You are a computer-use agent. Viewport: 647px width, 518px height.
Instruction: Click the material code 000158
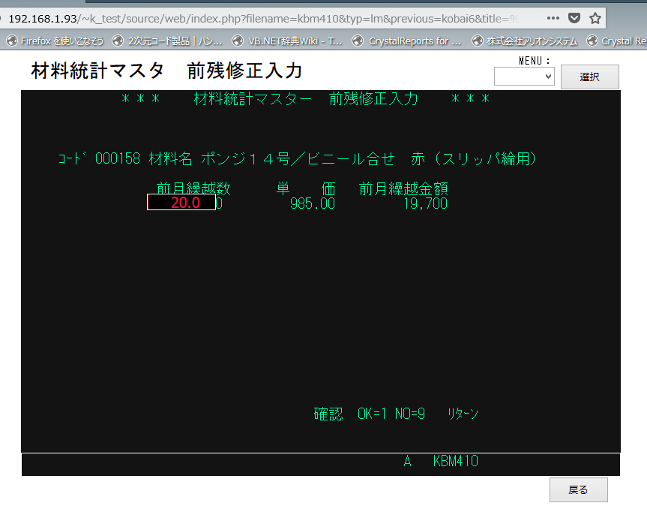click(x=118, y=158)
